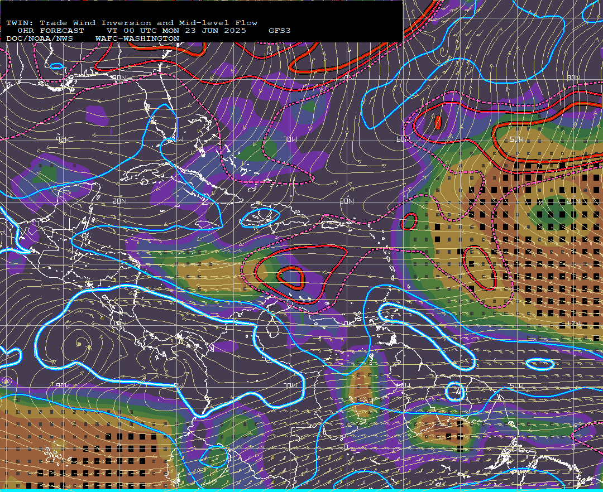
Task: Click the "70W" label north of Hispaniola
Action: 290,139
